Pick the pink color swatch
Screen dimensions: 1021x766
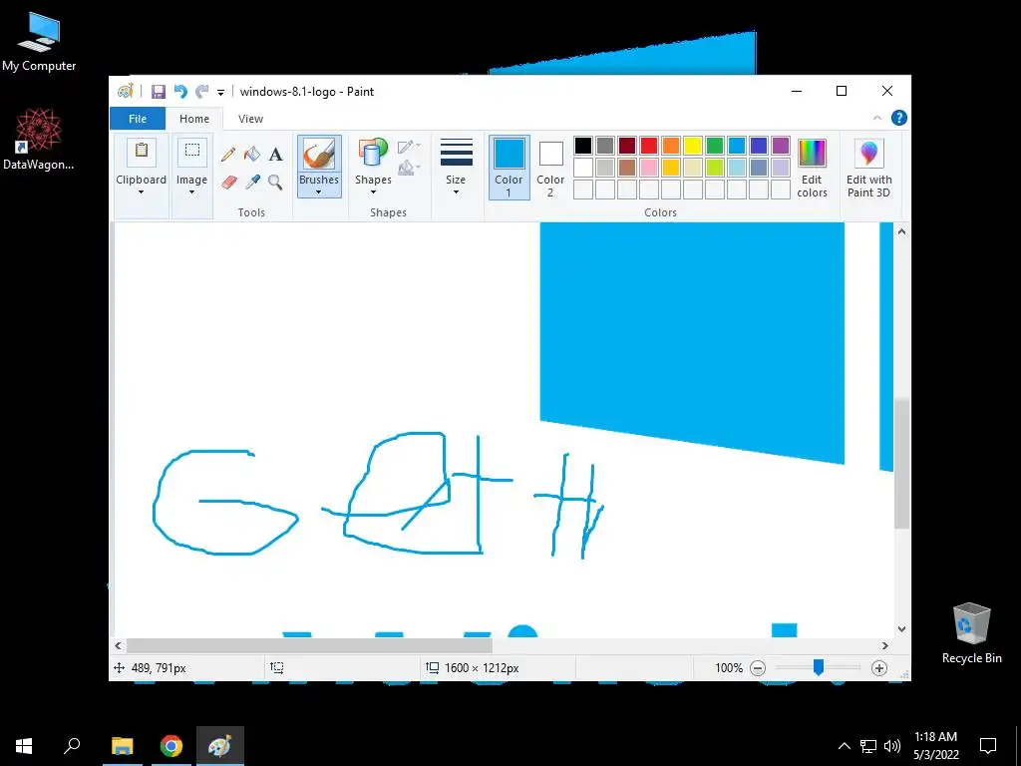click(x=649, y=168)
